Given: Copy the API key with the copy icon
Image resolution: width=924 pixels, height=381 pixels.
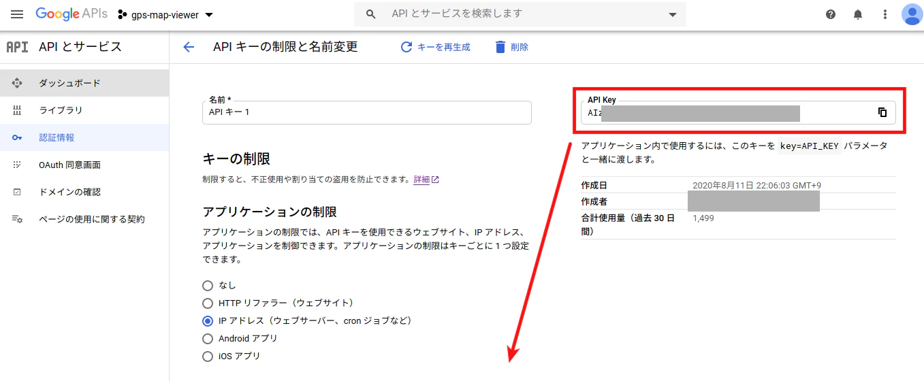Looking at the screenshot, I should [x=882, y=112].
